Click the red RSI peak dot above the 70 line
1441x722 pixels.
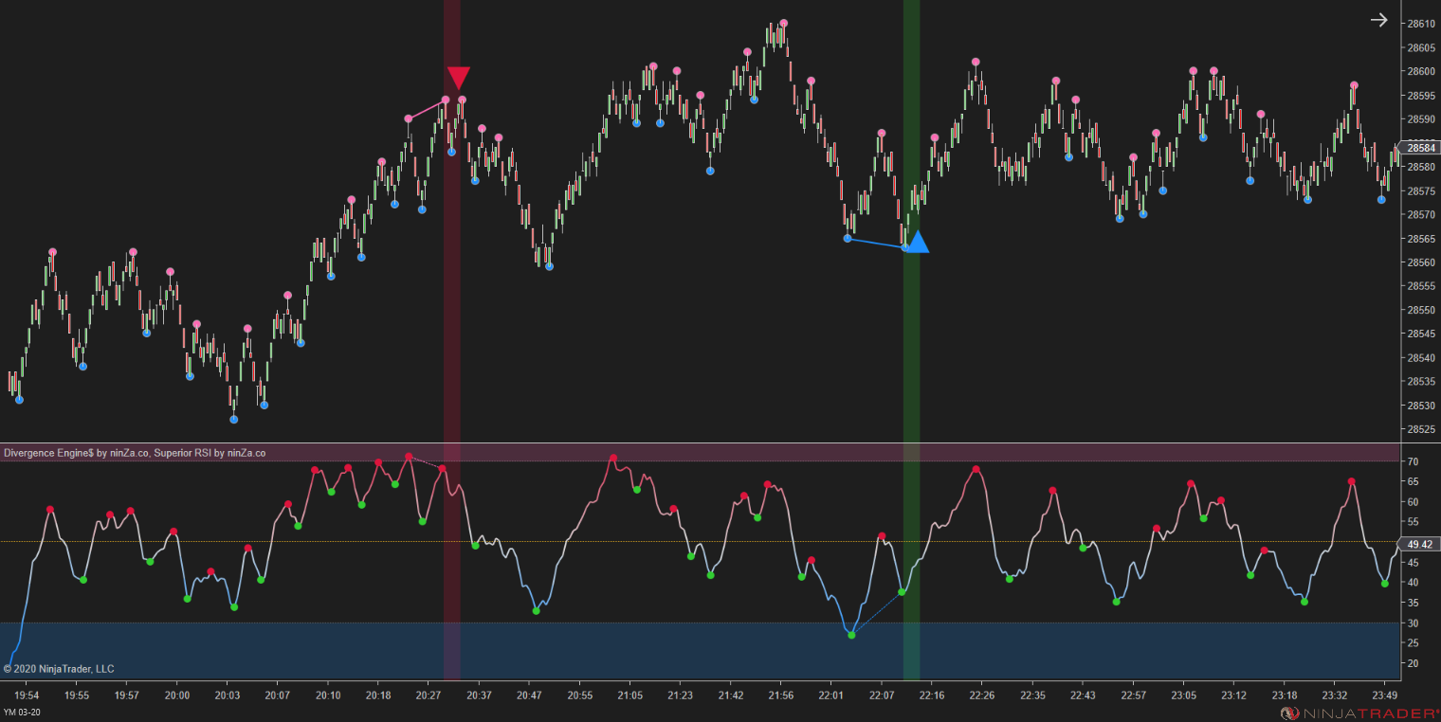408,455
